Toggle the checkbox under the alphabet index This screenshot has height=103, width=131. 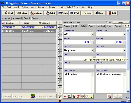point(60,97)
